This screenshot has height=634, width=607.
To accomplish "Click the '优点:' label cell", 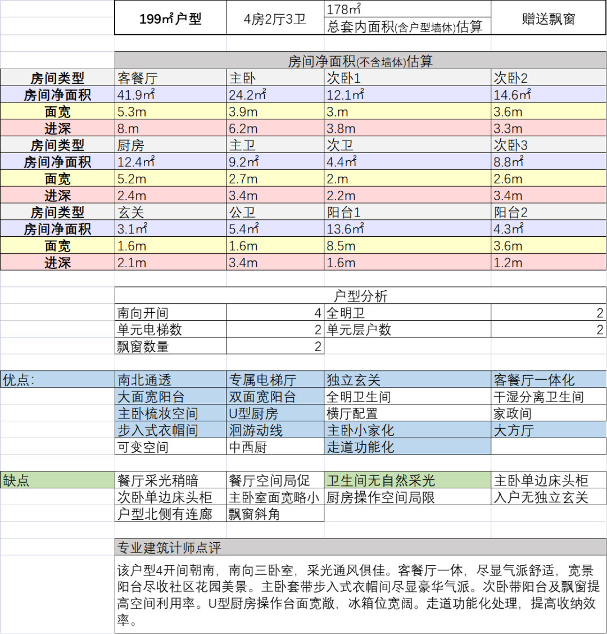I will (x=57, y=380).
